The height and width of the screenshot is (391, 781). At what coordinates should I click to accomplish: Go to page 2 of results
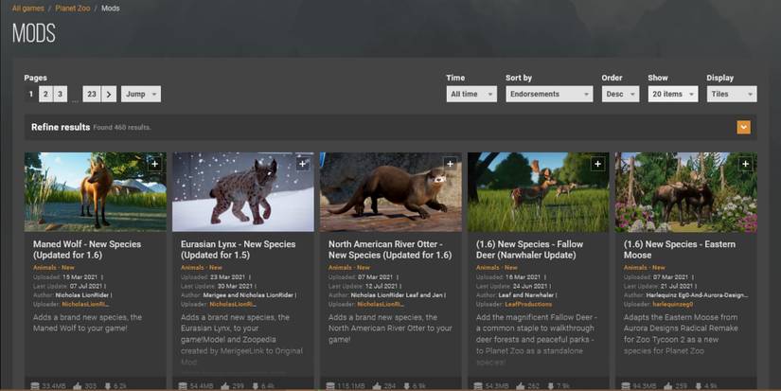[x=44, y=94]
